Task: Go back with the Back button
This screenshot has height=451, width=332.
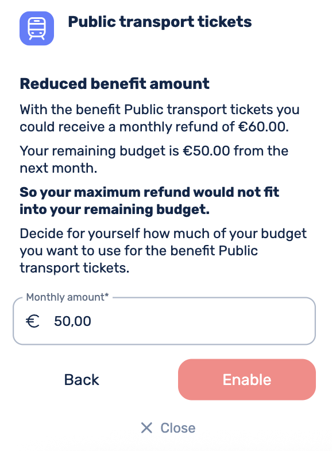Action: click(82, 380)
